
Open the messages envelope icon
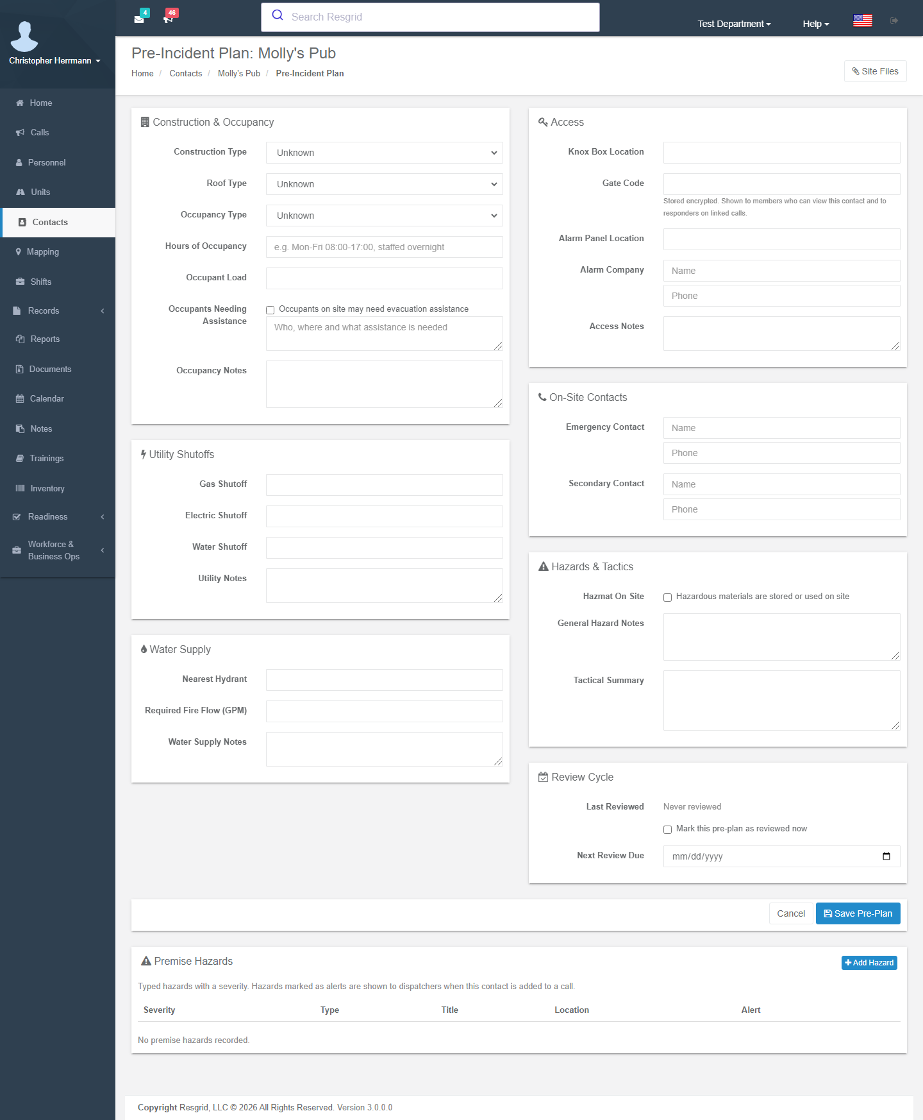[139, 19]
